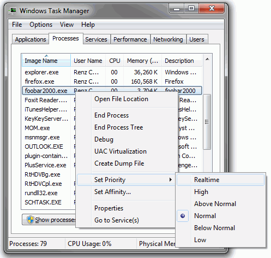The width and height of the screenshot is (271, 258).
Task: Click Processes: 79 in status bar
Action: [28, 244]
